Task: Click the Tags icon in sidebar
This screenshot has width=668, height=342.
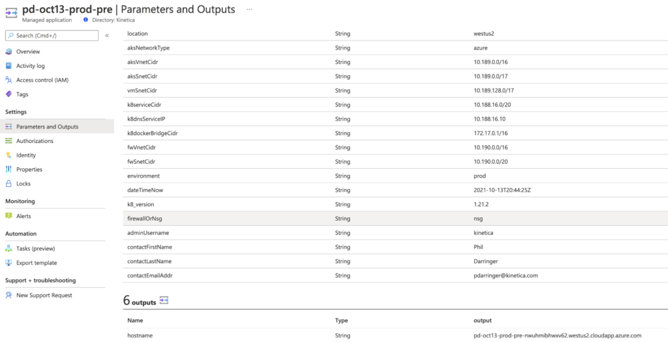Action: click(8, 94)
